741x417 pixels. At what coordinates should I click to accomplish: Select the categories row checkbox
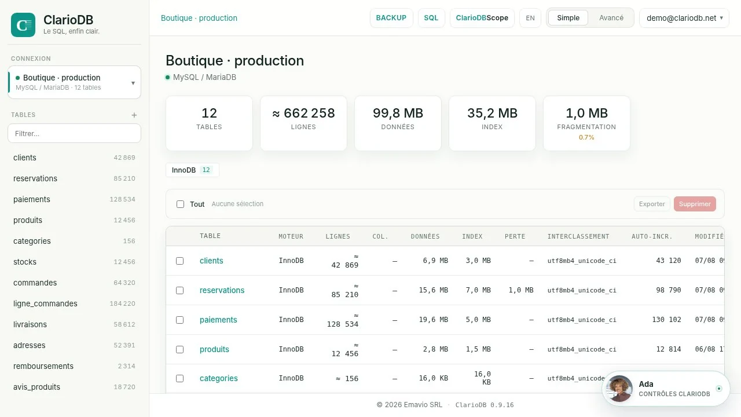[179, 378]
